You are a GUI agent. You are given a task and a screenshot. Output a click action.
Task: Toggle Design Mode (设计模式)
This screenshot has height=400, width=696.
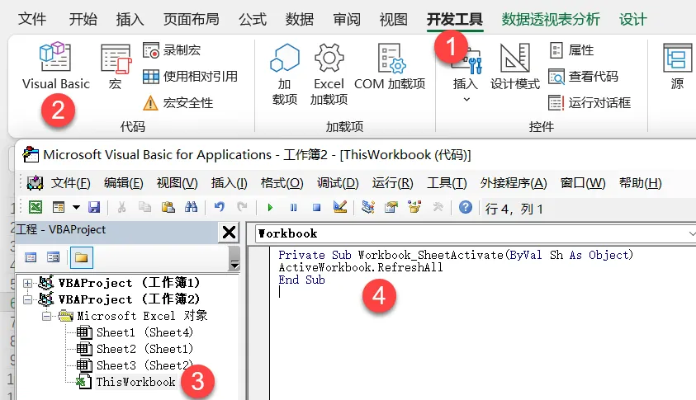(515, 67)
